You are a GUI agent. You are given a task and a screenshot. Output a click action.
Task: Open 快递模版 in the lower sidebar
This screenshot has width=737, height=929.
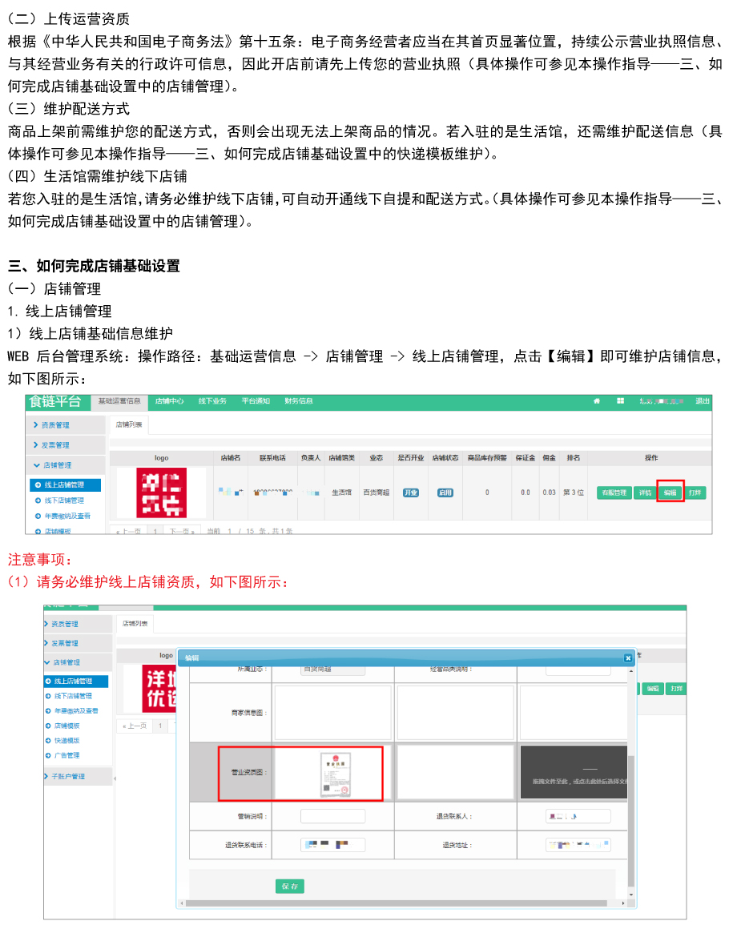66,741
